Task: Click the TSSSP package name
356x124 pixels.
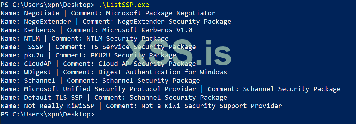Action: click(x=34, y=47)
